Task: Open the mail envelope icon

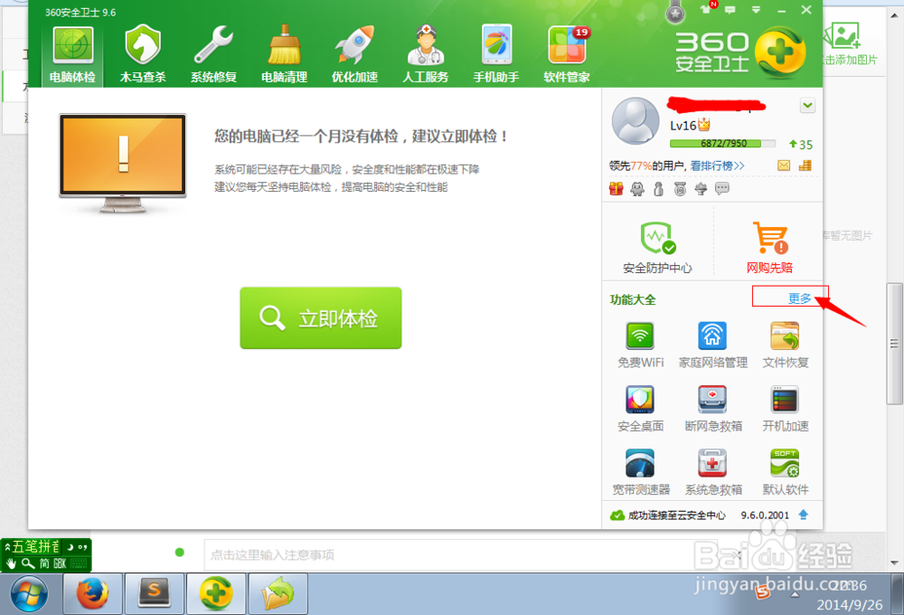Action: (784, 166)
